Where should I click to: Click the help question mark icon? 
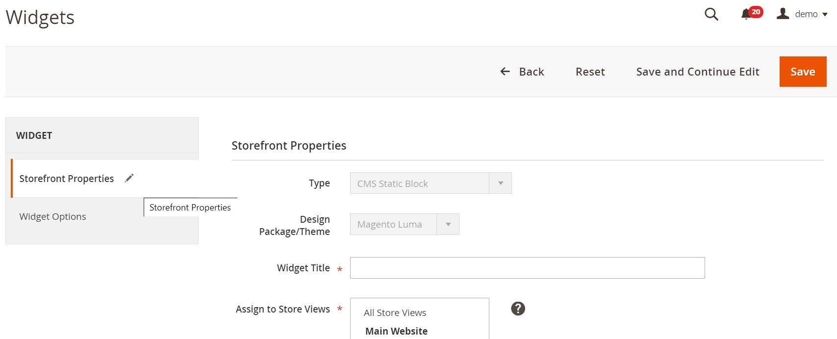tap(518, 309)
